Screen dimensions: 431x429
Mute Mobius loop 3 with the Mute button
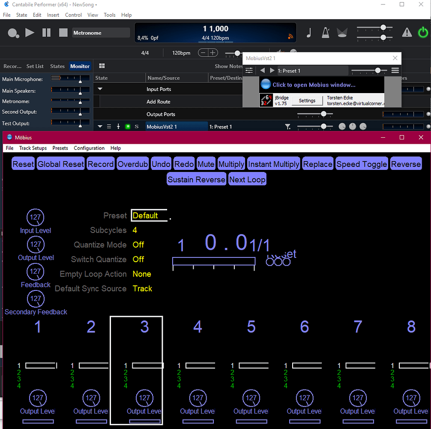pos(206,163)
